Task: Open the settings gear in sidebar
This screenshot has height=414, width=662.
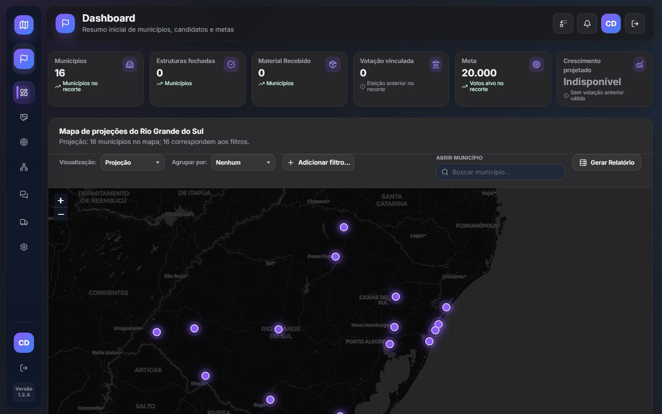Action: pos(24,247)
